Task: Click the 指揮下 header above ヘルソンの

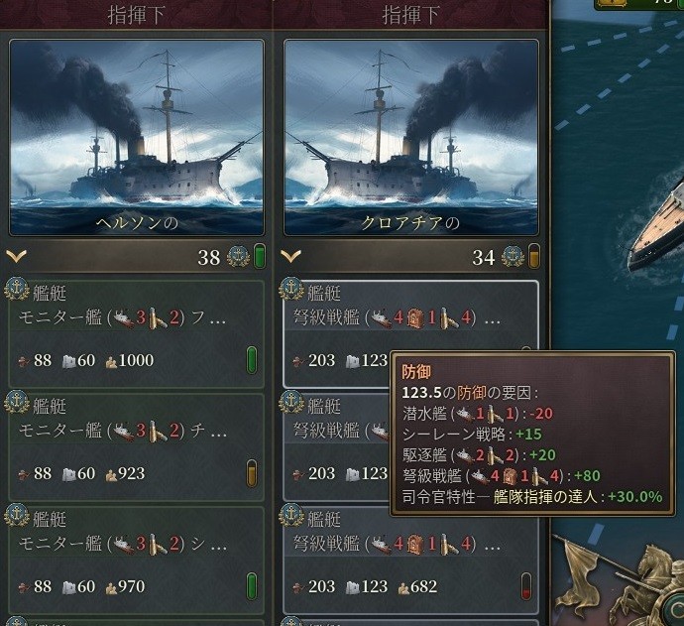Action: click(137, 15)
